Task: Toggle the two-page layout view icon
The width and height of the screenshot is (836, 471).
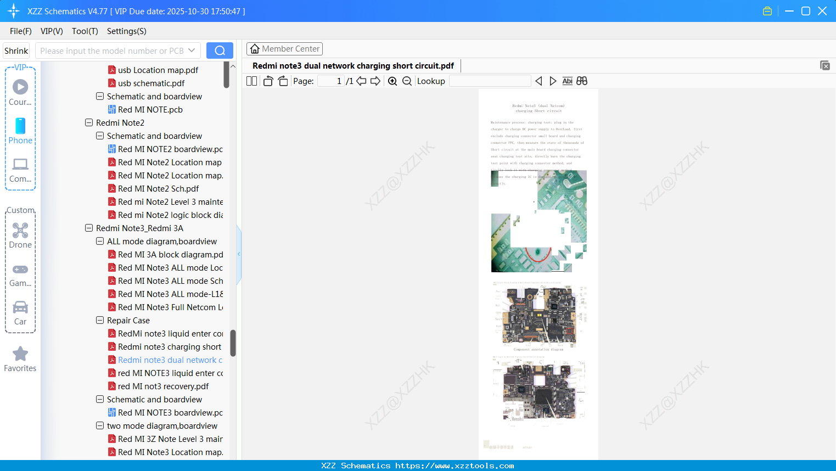Action: (252, 81)
